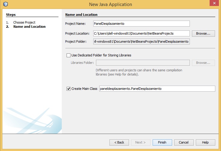Select the Name and Location step

click(29, 27)
